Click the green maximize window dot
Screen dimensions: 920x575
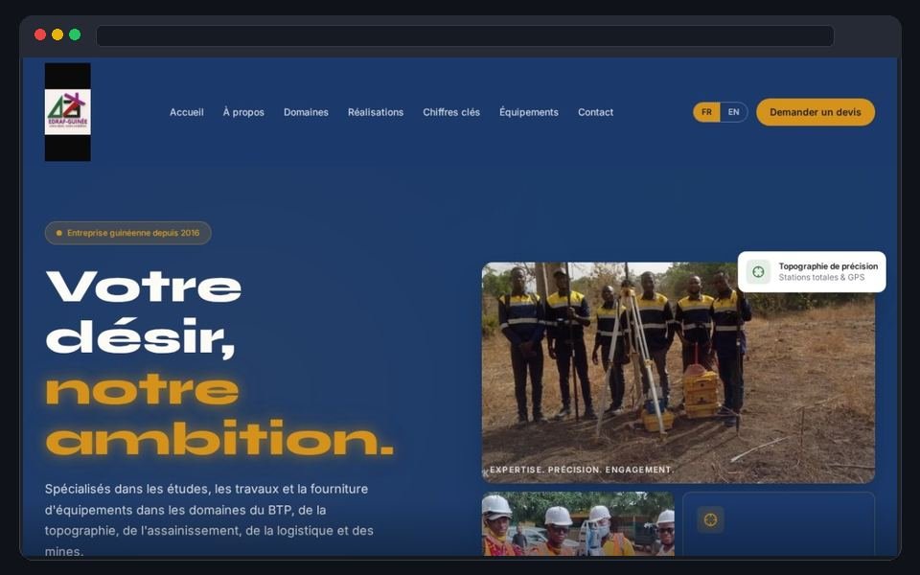pos(75,34)
